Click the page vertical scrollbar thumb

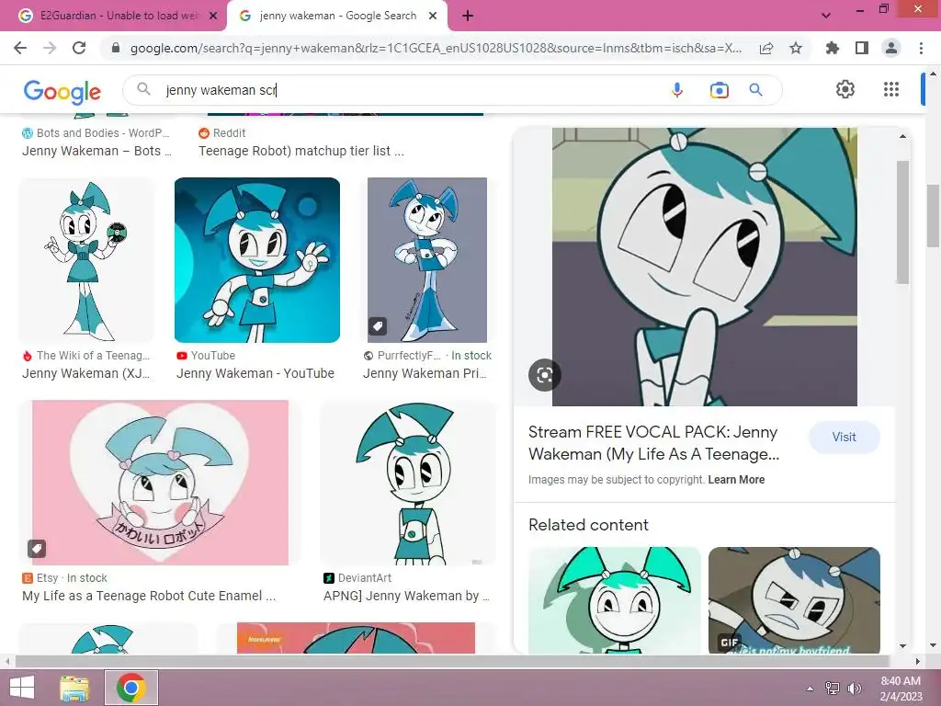[x=933, y=216]
